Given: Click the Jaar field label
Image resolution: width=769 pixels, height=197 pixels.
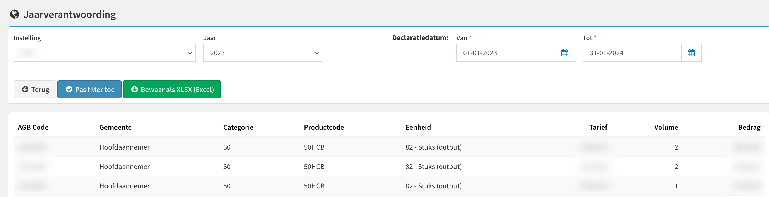Looking at the screenshot, I should (x=210, y=38).
